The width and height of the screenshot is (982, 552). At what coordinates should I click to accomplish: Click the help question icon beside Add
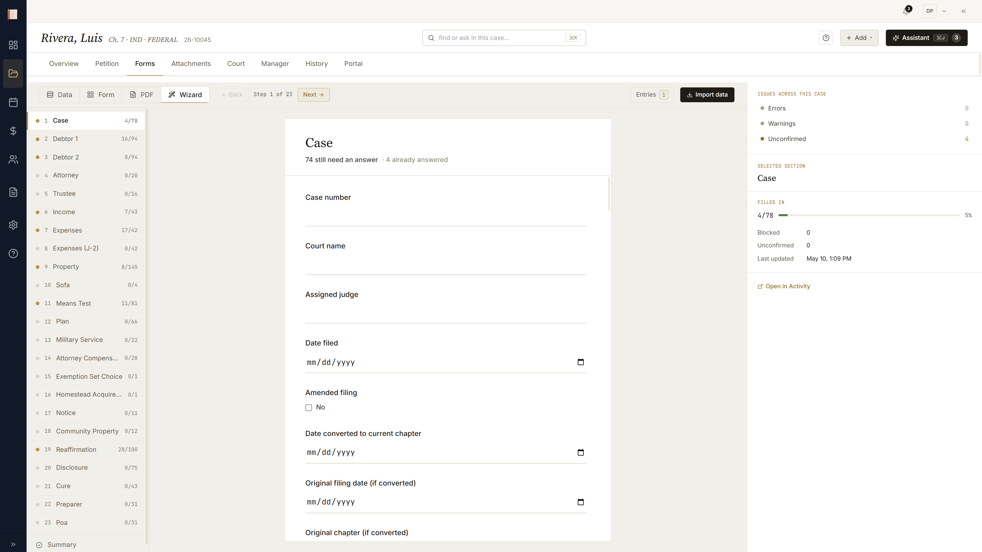(x=826, y=38)
